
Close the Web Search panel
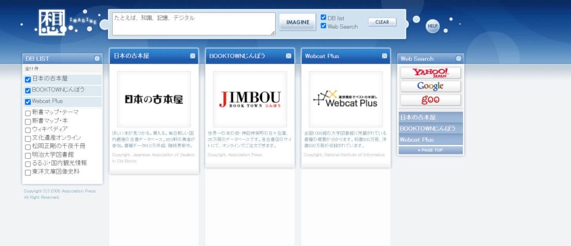458,58
